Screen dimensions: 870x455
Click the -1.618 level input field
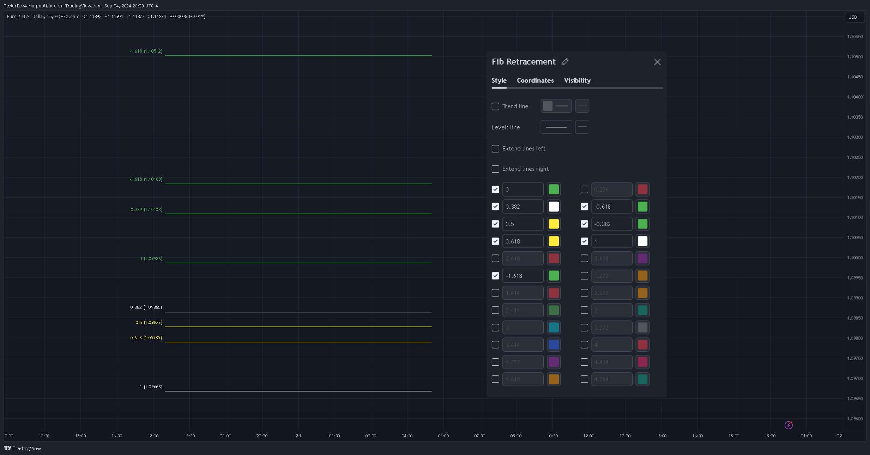pos(523,276)
